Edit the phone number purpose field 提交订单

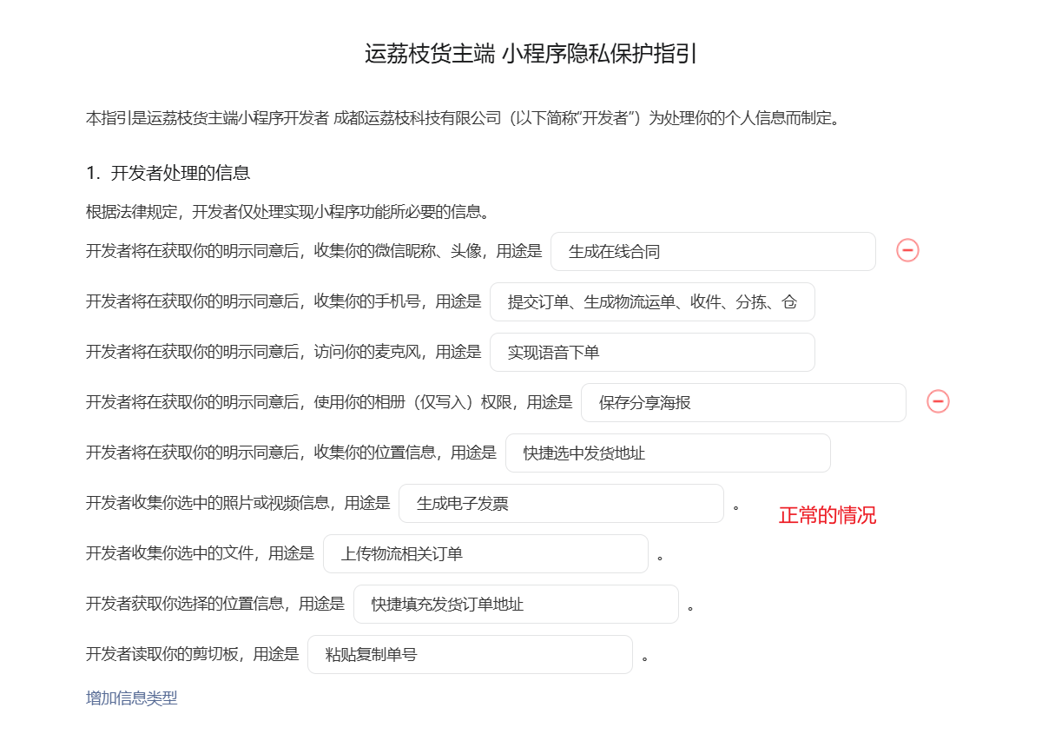(652, 302)
